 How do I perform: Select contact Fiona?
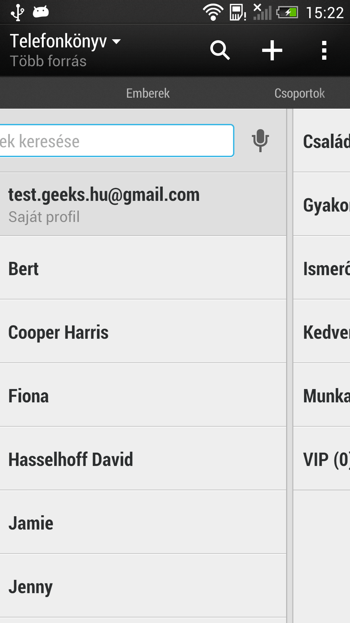point(143,395)
